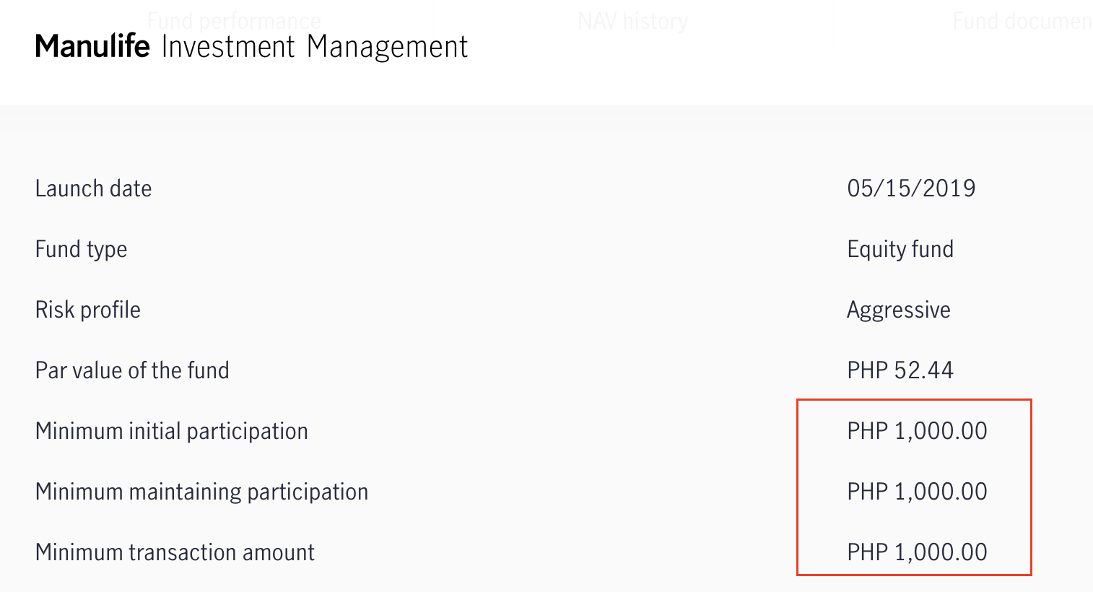Click the PHP 52.44 par value
Screen dimensions: 1093x592
point(900,370)
